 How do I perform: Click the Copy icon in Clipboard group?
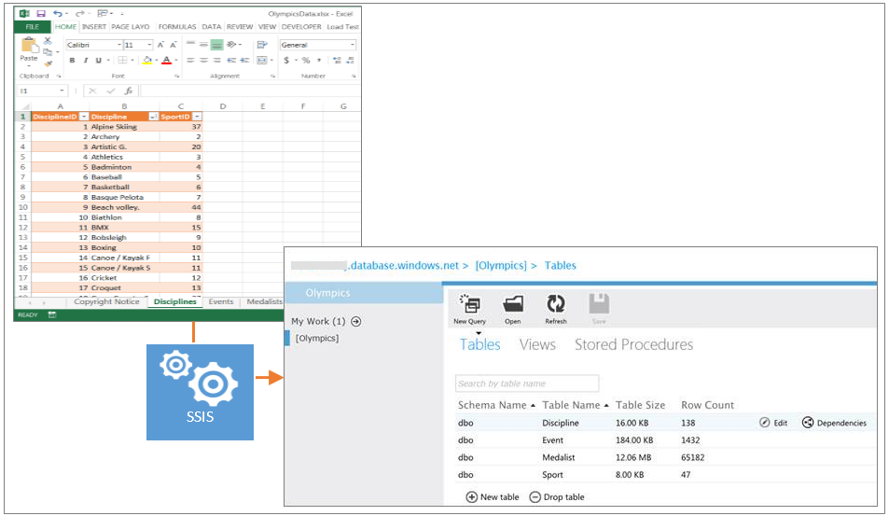[48, 52]
